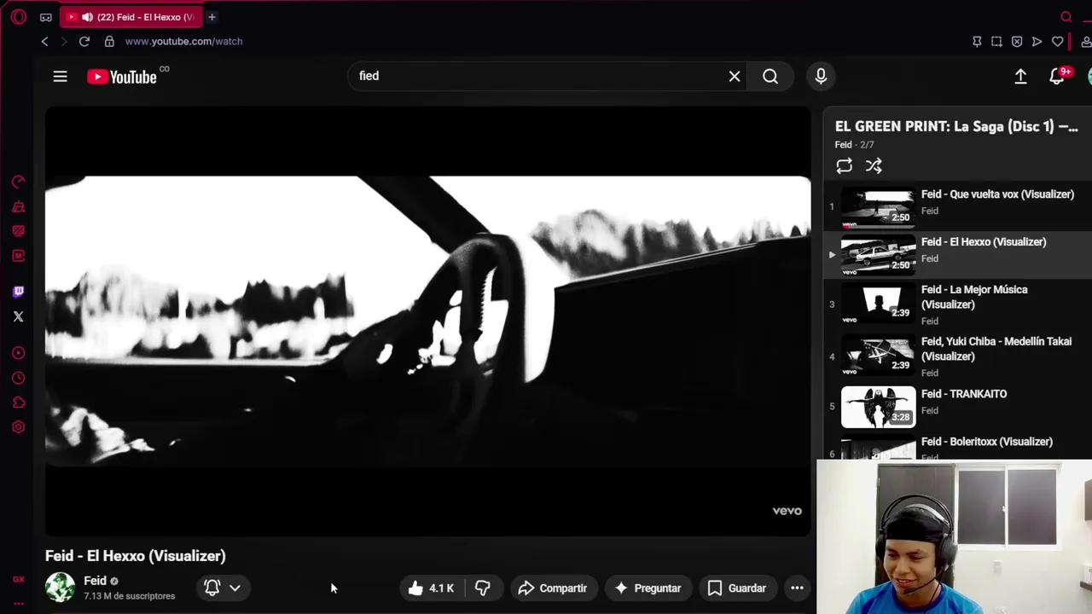Toggle the subscription notification bell
1092x614 pixels.
pos(212,588)
